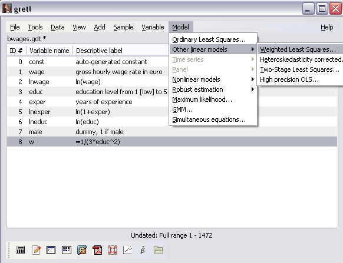Launch the calculator toolbar icon
Image resolution: width=343 pixels, height=263 pixels.
coord(21,250)
